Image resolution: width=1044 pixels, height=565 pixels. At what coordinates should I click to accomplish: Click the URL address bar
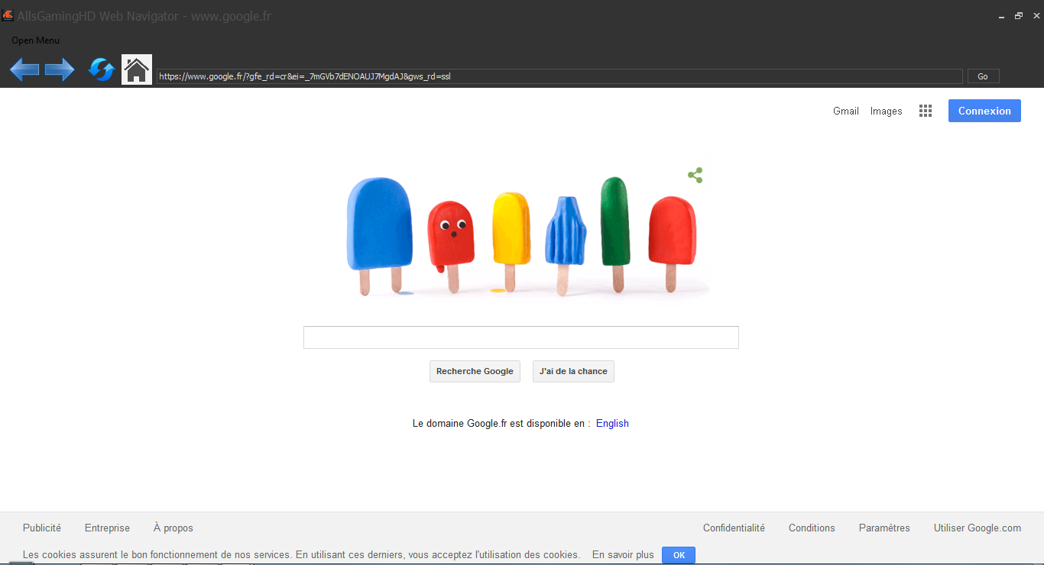[559, 76]
